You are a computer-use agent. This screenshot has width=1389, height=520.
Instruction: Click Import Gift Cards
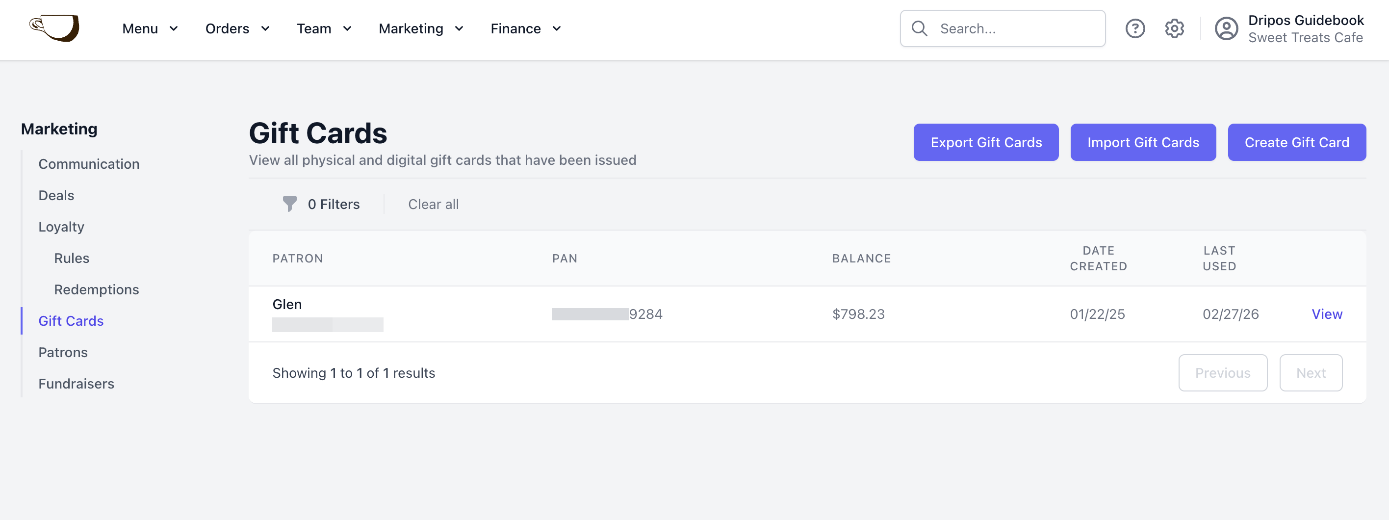click(1143, 142)
